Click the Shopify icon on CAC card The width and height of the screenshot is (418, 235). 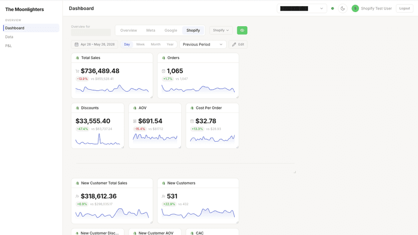tap(192, 233)
